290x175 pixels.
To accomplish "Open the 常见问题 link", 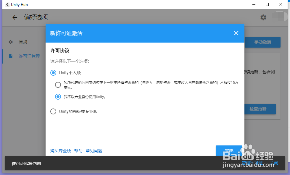I will point(94,151).
